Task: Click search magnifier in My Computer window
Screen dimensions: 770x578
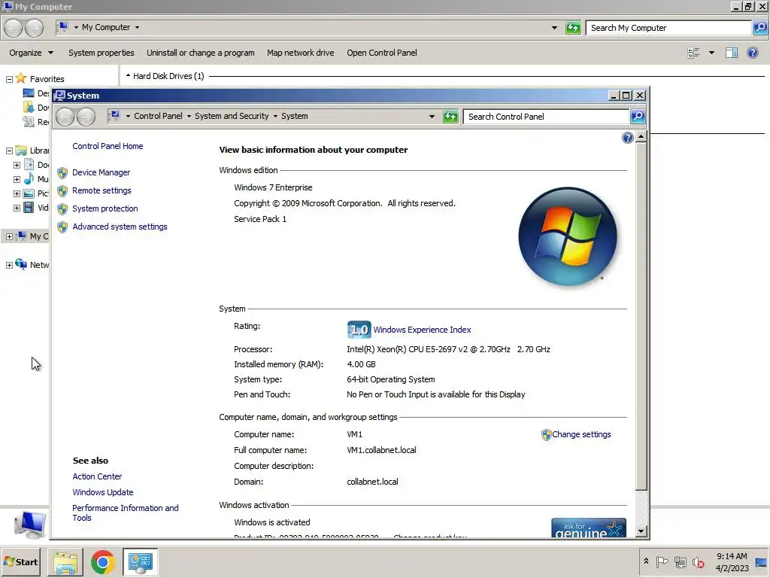Action: [760, 28]
